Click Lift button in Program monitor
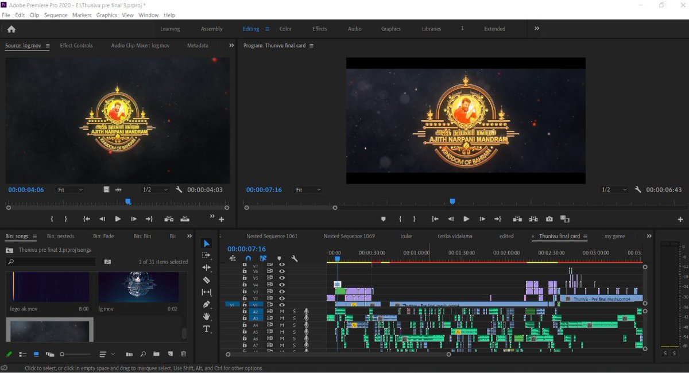689x373 pixels. tap(518, 219)
